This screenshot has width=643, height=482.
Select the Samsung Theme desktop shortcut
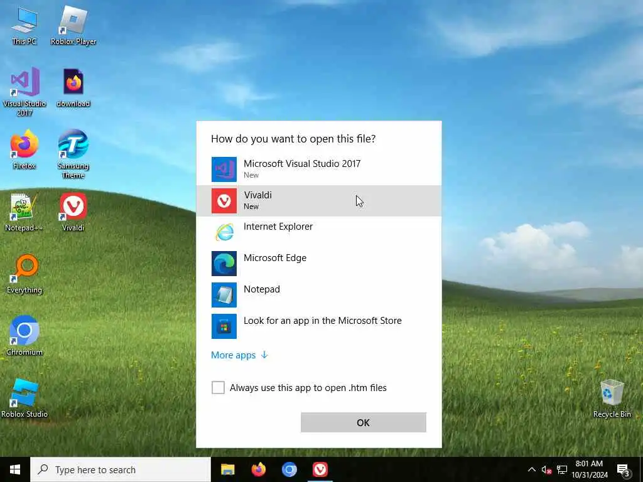coord(73,154)
